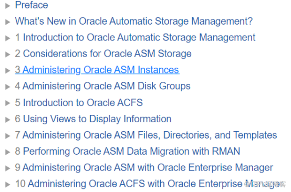Expand chapter 6 Using Views arrow

coord(7,120)
